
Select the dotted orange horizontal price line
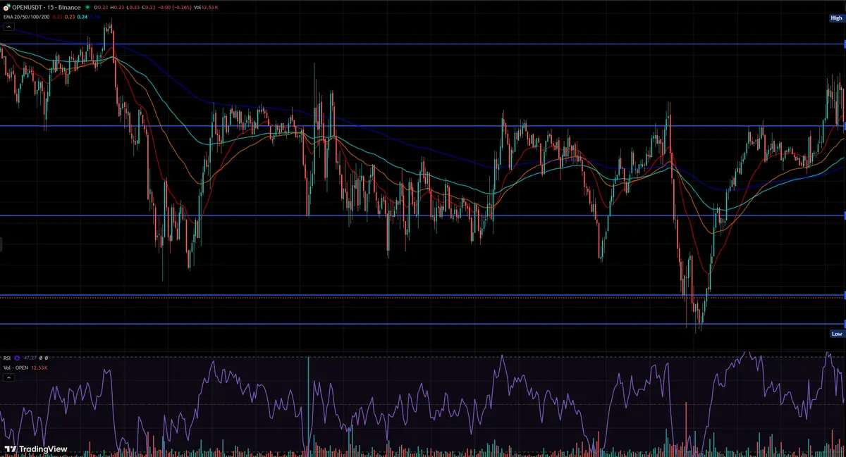(x=423, y=298)
